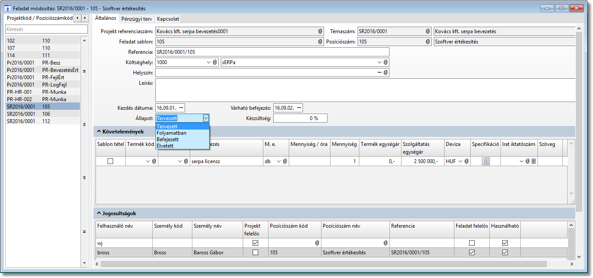Click paperclip icon in Helyszín field
This screenshot has width=593, height=278.
coord(386,73)
